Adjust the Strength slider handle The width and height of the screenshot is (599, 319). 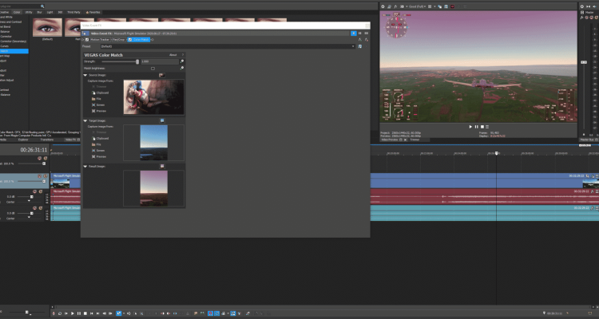[x=137, y=61]
